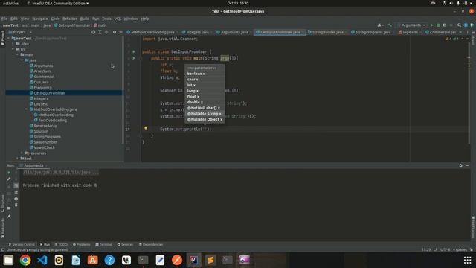Open Version Control tool window

(22, 245)
